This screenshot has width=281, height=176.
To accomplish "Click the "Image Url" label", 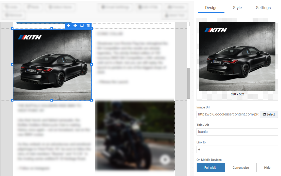I will 203,107.
